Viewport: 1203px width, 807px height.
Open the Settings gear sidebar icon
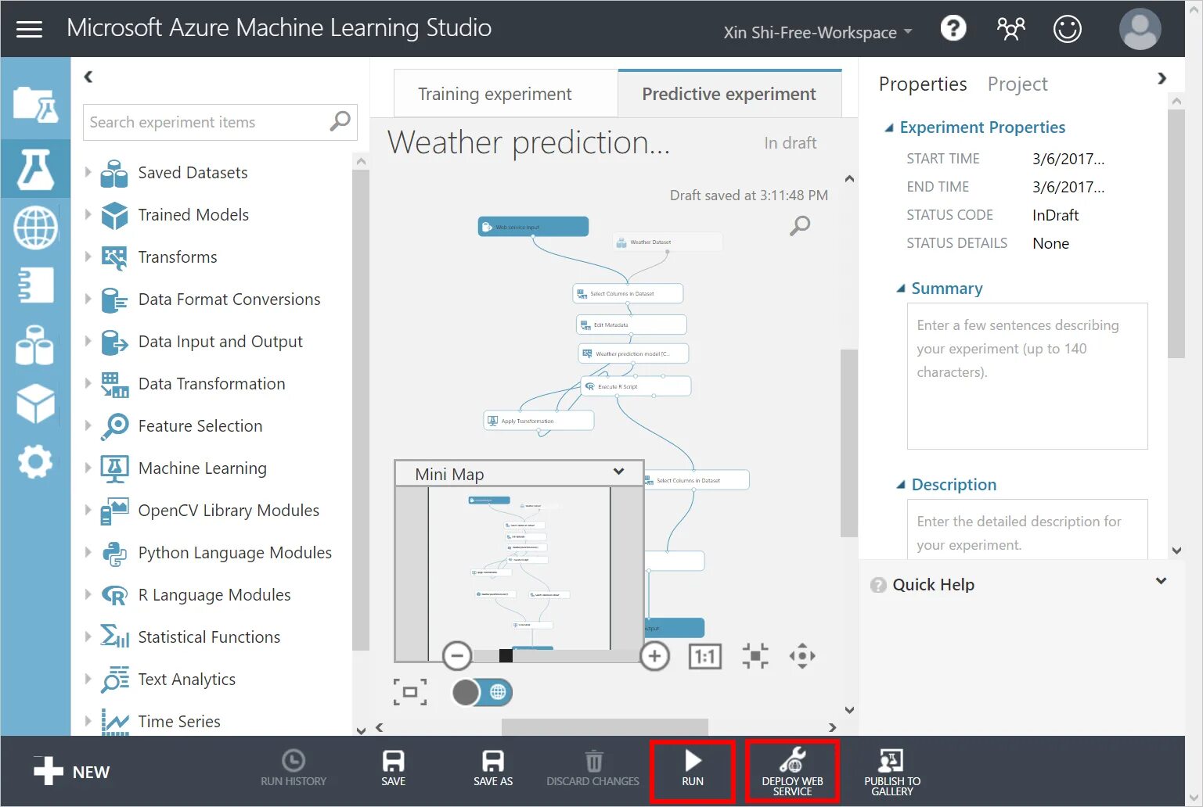coord(35,462)
